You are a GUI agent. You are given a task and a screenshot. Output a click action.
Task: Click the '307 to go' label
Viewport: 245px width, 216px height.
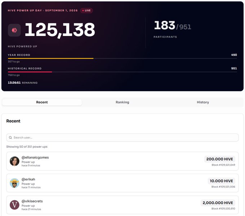14,61
